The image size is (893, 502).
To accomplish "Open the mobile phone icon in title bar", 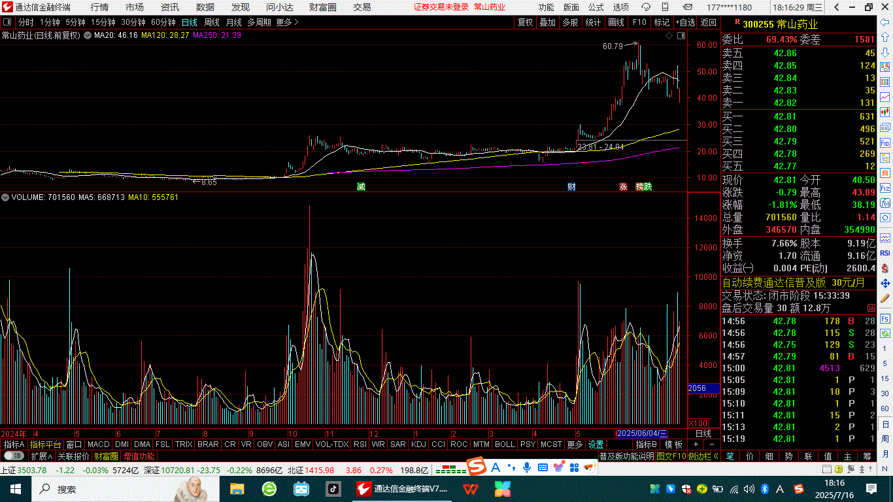I will pyautogui.click(x=666, y=7).
